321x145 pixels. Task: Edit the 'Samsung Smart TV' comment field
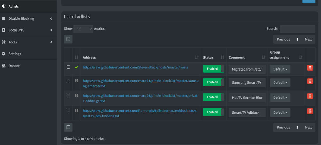[x=247, y=83]
